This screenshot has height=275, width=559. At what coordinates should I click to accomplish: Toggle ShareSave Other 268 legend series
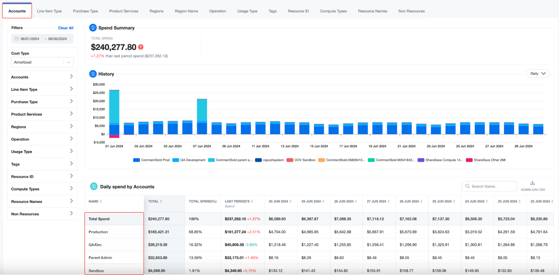(486, 160)
